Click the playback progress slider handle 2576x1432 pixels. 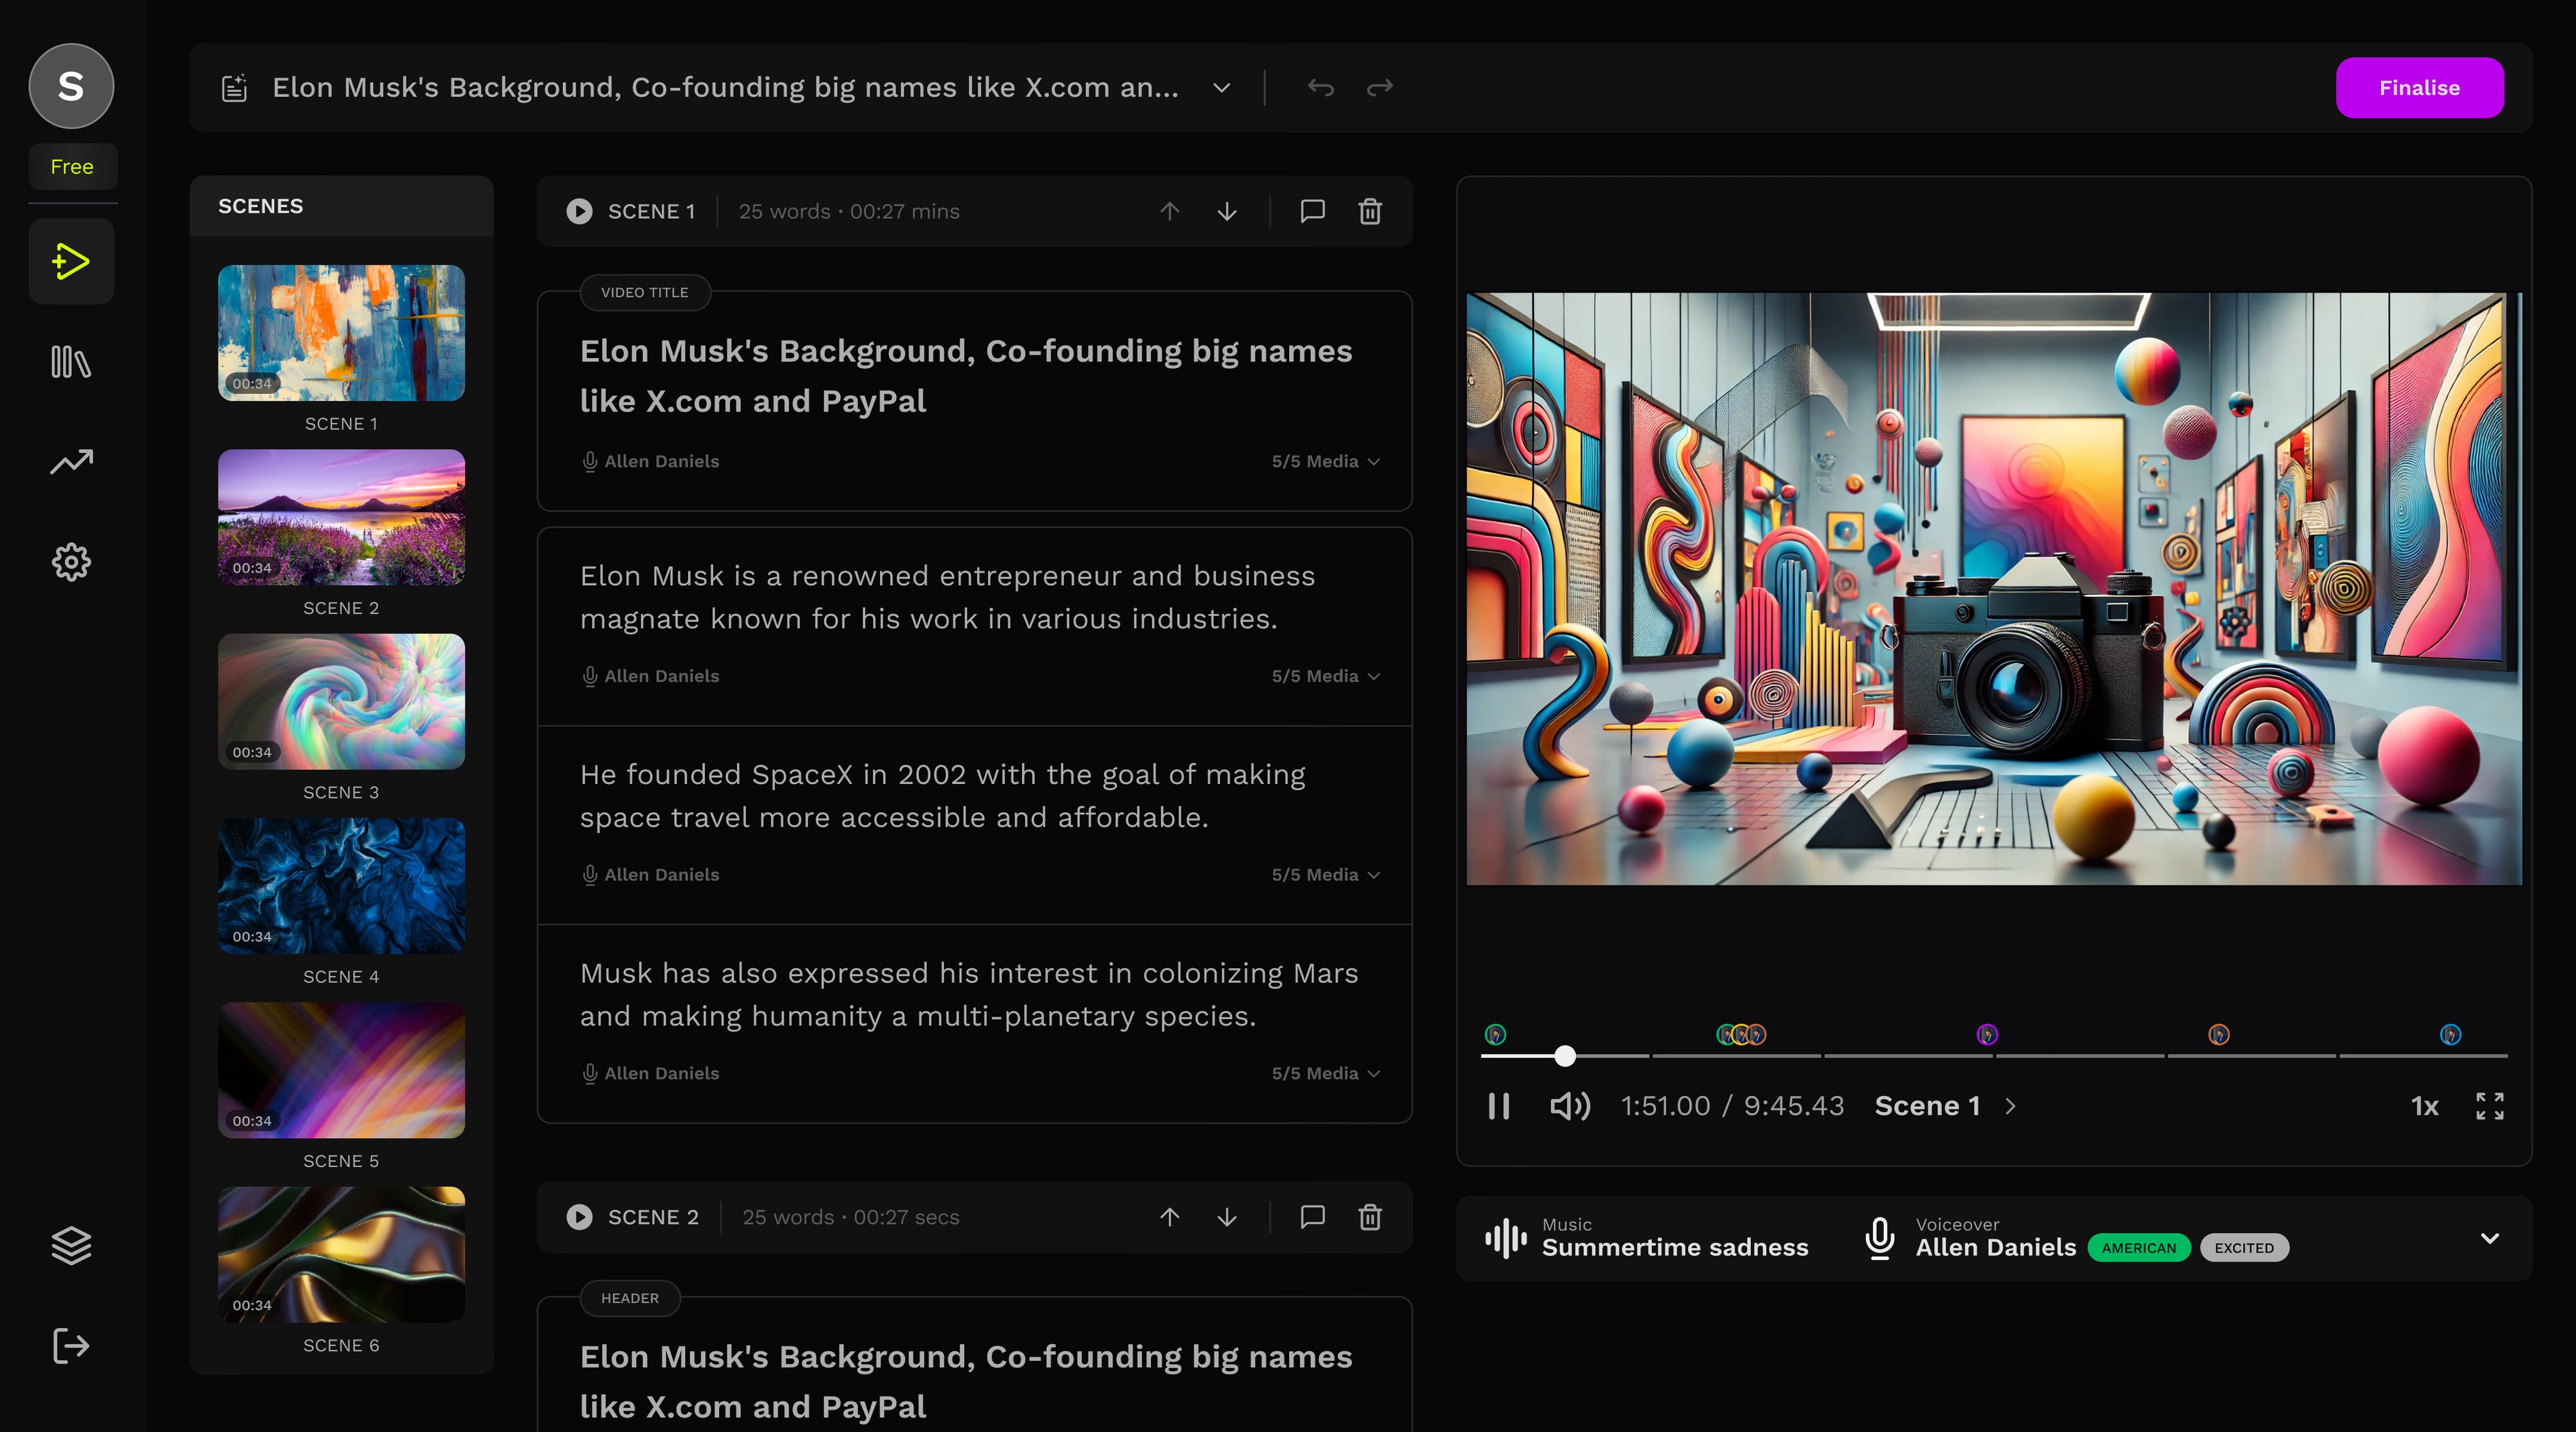coord(1565,1056)
